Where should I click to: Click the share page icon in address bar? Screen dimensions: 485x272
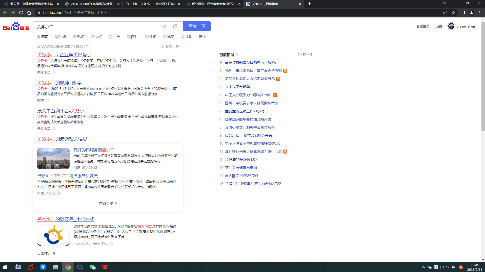[x=445, y=13]
